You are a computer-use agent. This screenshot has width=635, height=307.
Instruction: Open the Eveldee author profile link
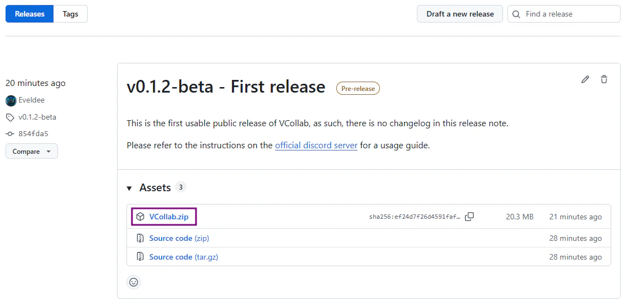point(31,100)
